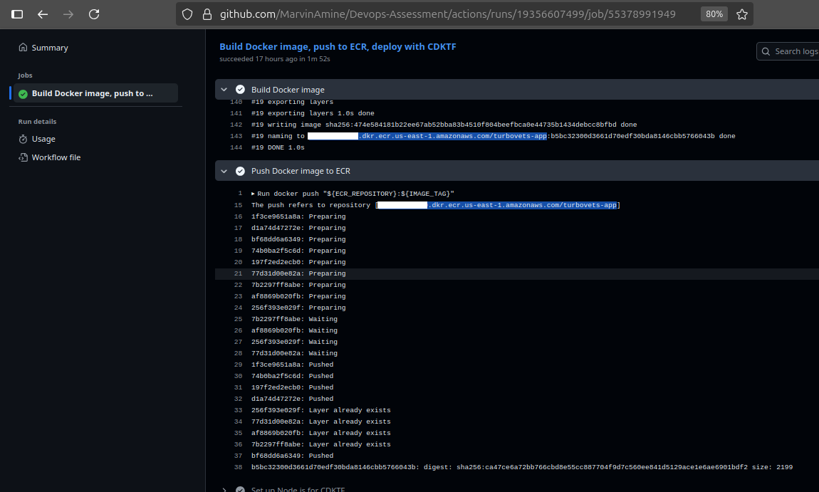819x492 pixels.
Task: Select the Build Docker image job entry
Action: click(x=94, y=93)
